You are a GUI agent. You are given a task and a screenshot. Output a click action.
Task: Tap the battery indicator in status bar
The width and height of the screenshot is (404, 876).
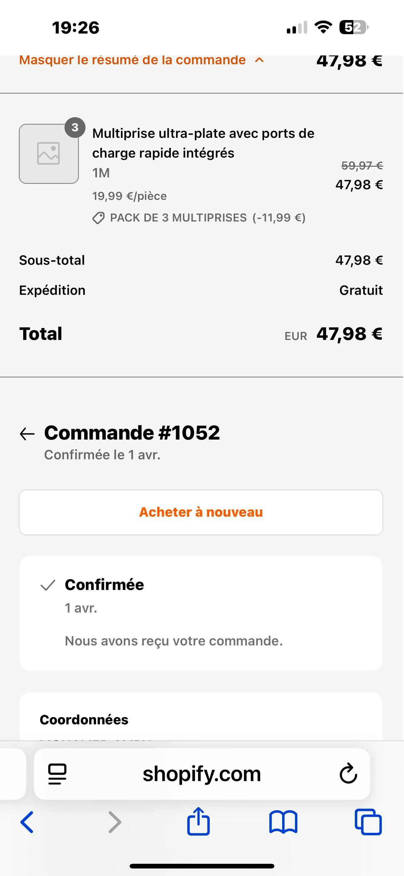click(354, 27)
